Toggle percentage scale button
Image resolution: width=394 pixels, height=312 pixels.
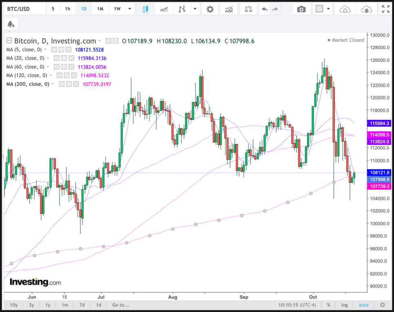pyautogui.click(x=328, y=305)
